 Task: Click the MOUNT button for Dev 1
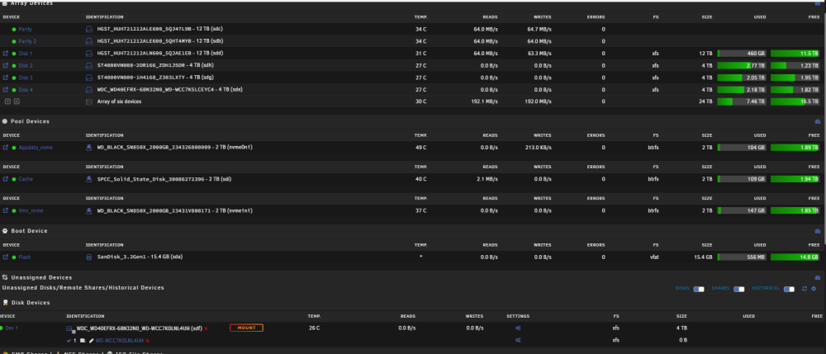[x=246, y=328]
